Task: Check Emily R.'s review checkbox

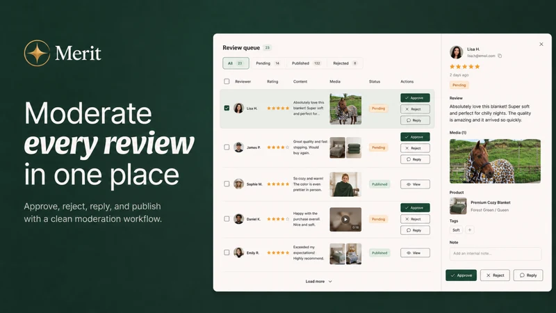Action: pyautogui.click(x=227, y=252)
